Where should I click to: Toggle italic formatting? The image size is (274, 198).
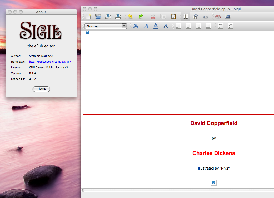click(x=146, y=26)
